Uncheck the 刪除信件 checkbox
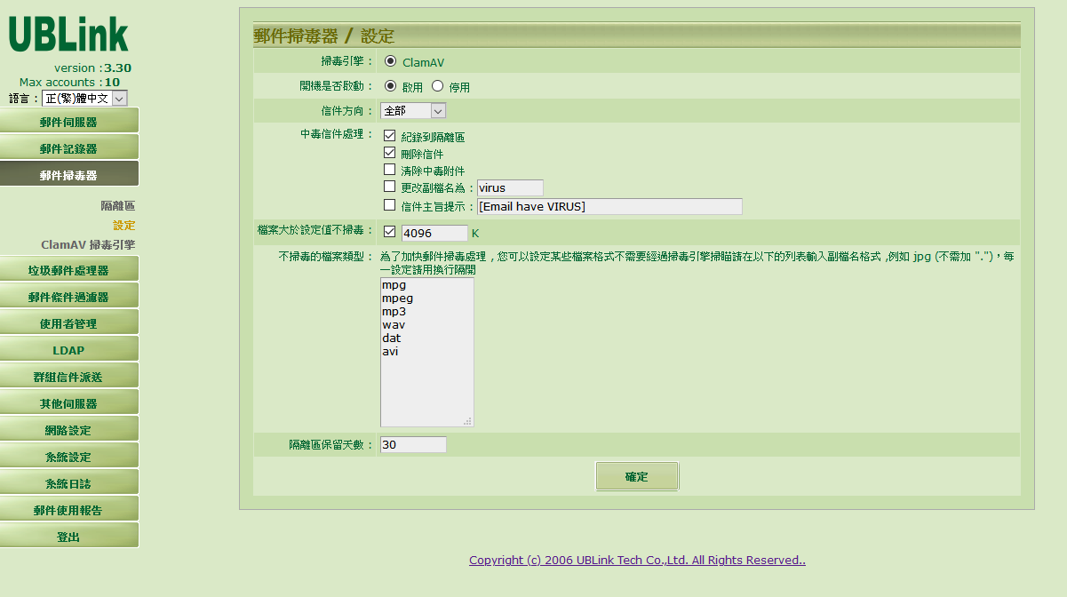 click(x=389, y=152)
